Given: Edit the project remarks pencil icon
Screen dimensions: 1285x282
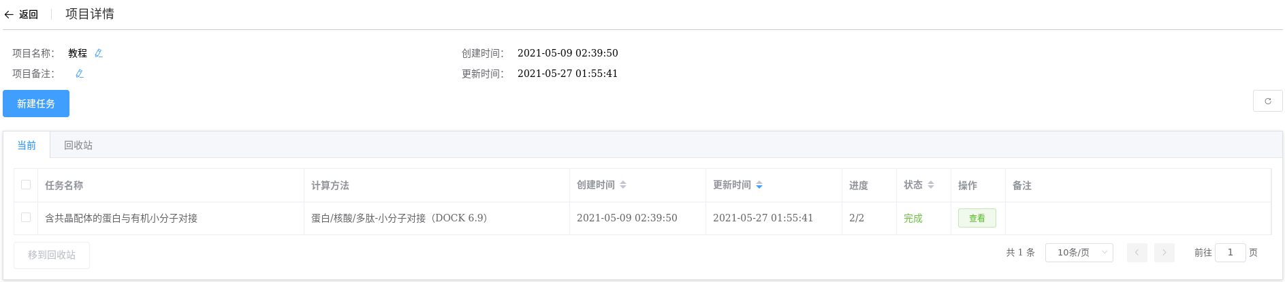Looking at the screenshot, I should click(80, 74).
